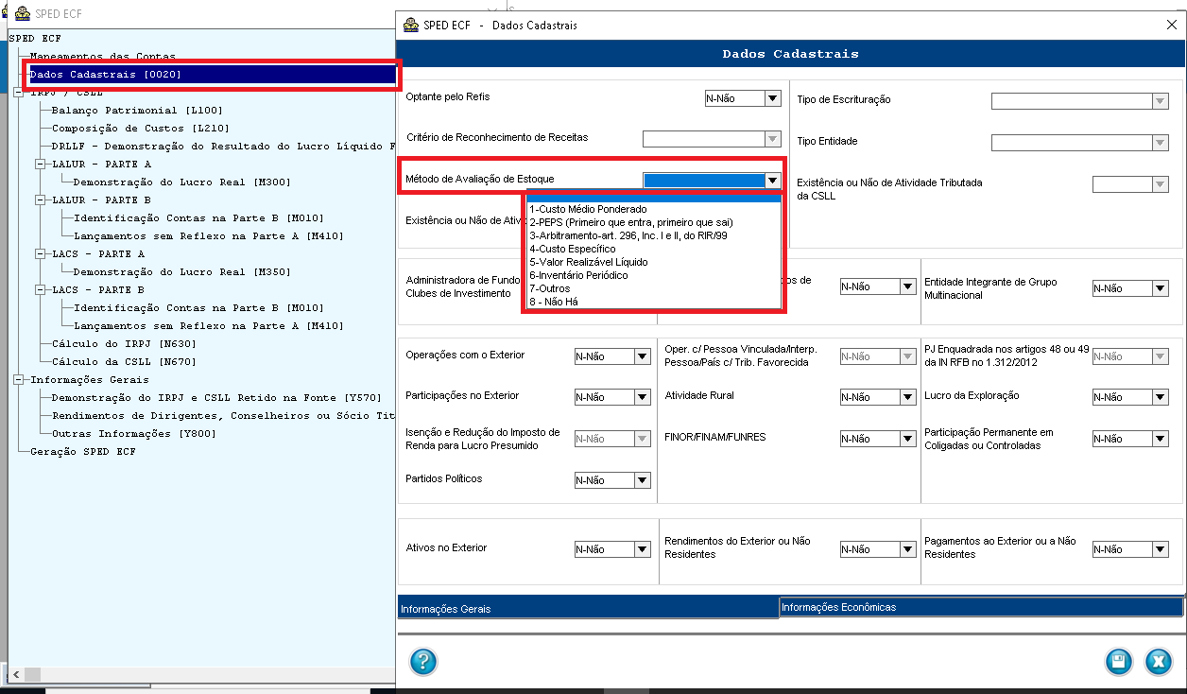
Task: Open Rendimentos de Dirigentes tree item
Action: pos(223,416)
